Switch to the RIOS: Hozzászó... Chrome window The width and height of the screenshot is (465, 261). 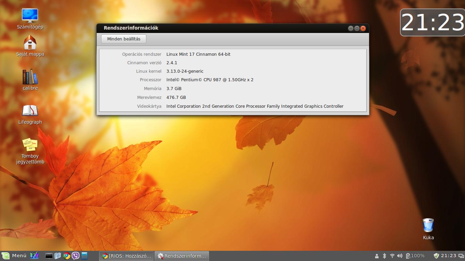pos(127,256)
